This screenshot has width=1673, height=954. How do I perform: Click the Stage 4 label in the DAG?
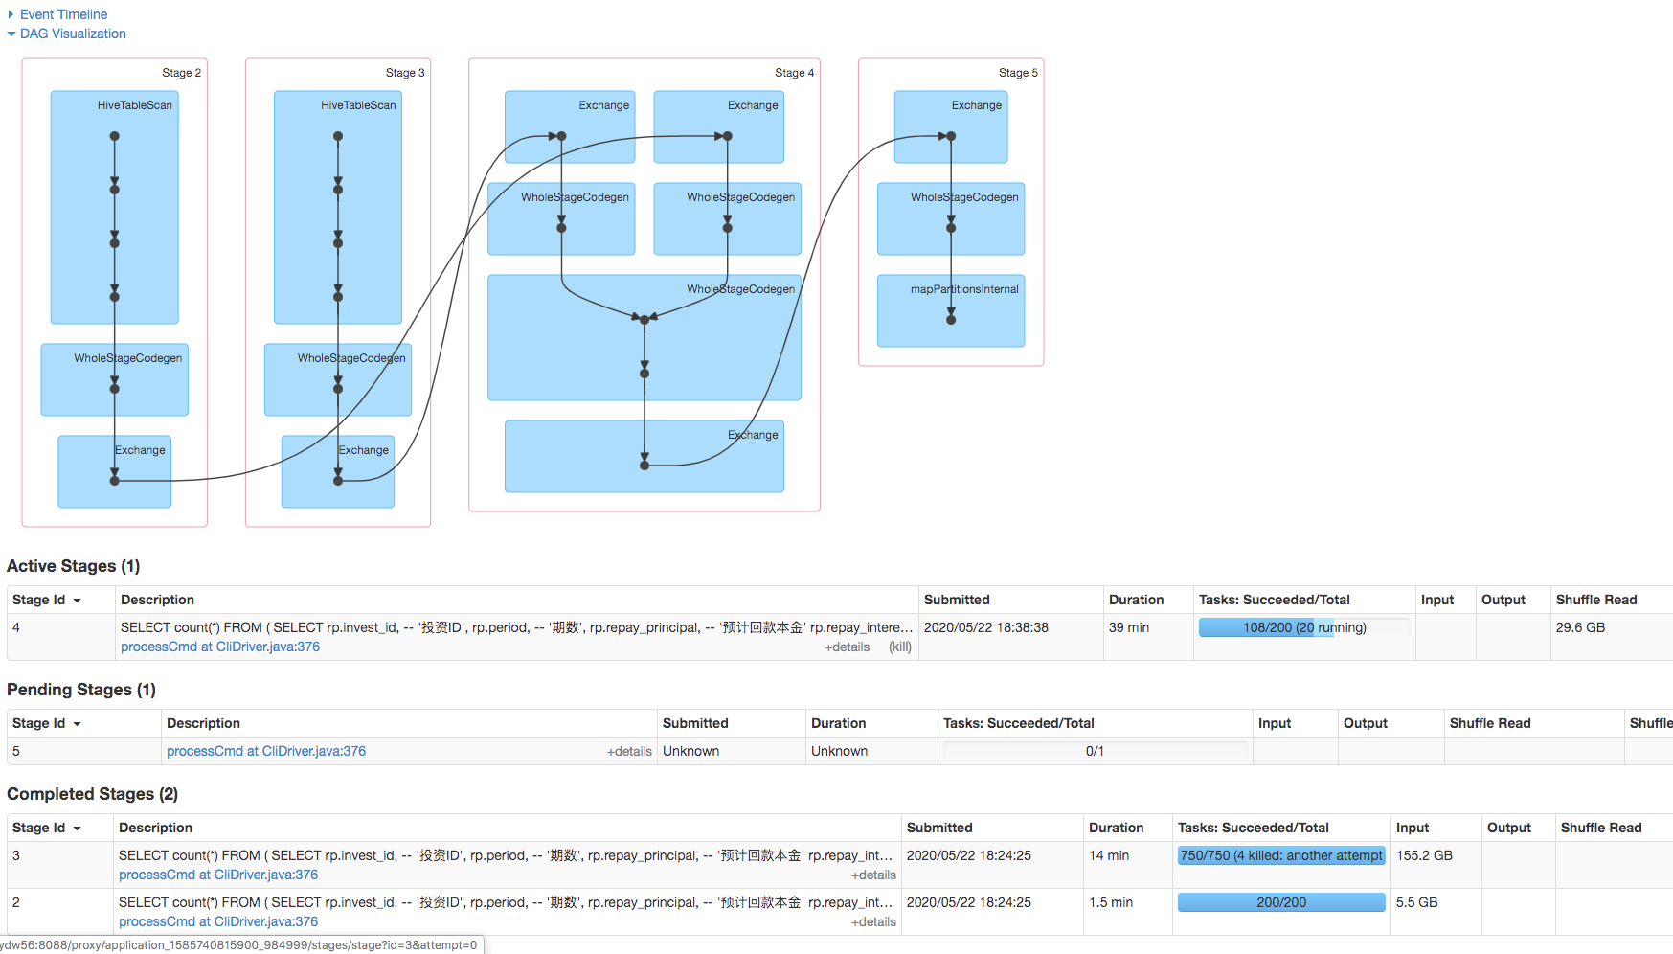point(795,72)
